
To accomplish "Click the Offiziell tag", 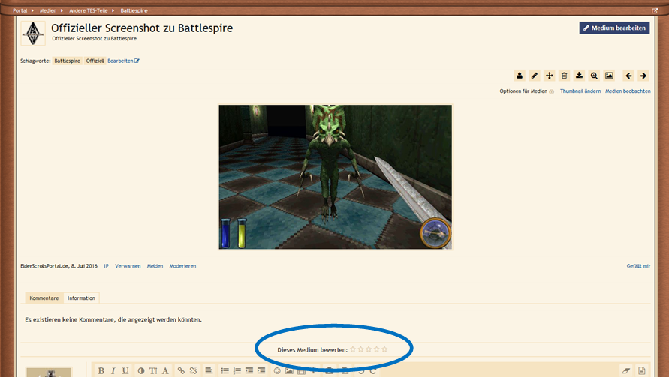I will pyautogui.click(x=95, y=61).
